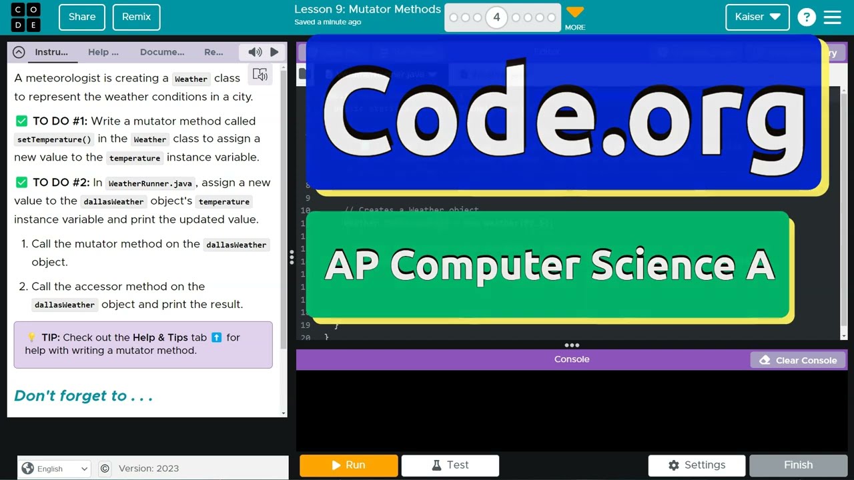This screenshot has height=480, width=854.
Task: Click the TO DO #2 heading text
Action: [61, 183]
